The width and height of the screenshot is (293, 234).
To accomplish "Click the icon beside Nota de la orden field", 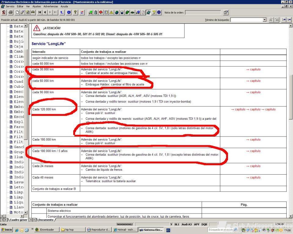I will click(226, 12).
